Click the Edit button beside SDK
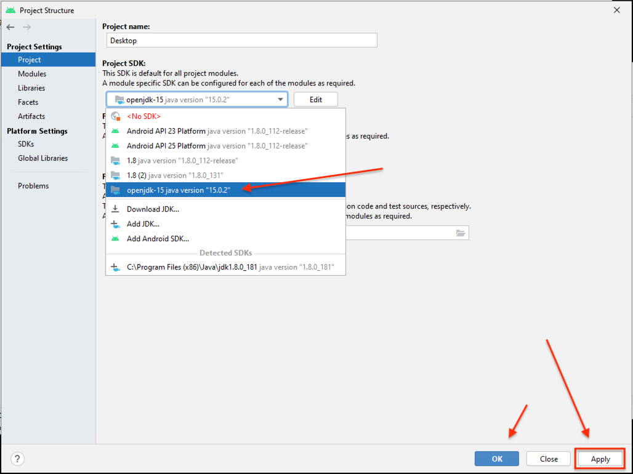Screen dimensions: 633x474 click(x=315, y=100)
